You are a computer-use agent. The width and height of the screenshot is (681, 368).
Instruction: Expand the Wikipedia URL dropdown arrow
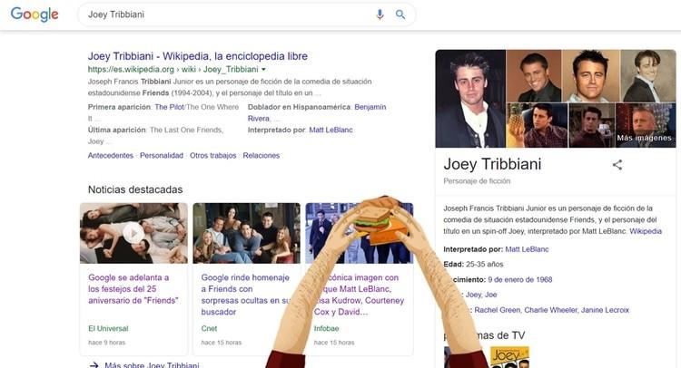tap(263, 70)
